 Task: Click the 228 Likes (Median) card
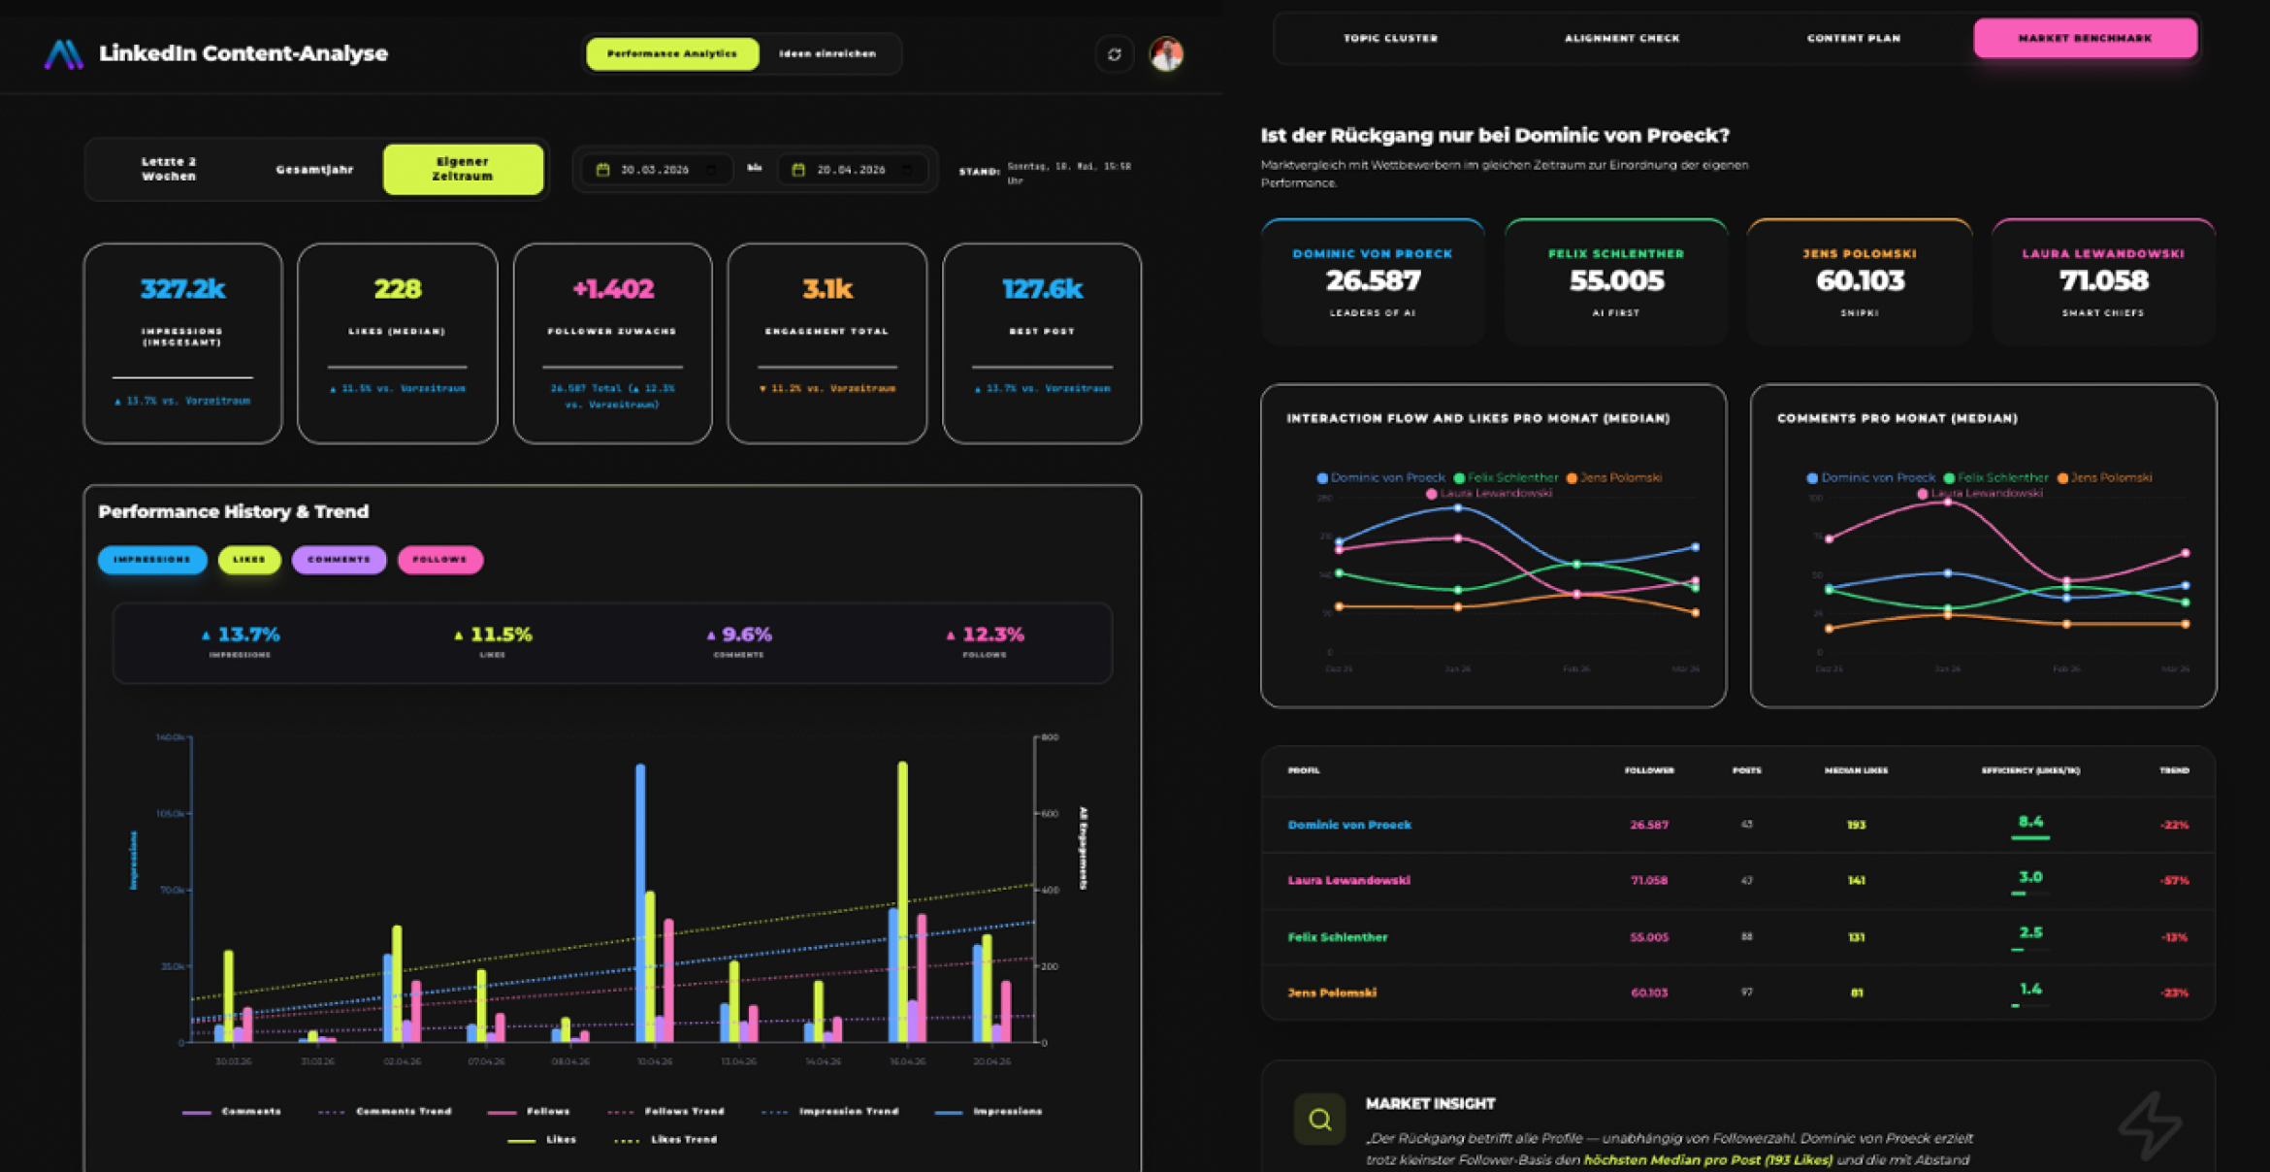pyautogui.click(x=398, y=343)
